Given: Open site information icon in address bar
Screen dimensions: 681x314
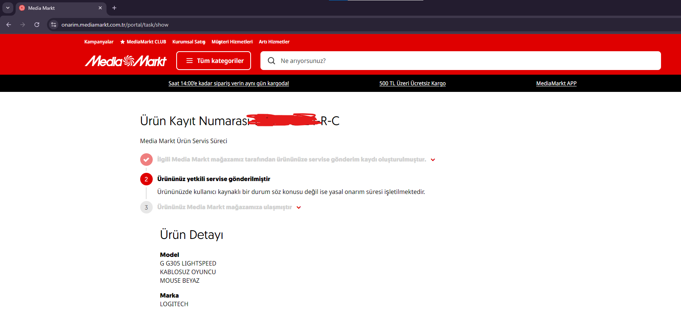Looking at the screenshot, I should [54, 25].
